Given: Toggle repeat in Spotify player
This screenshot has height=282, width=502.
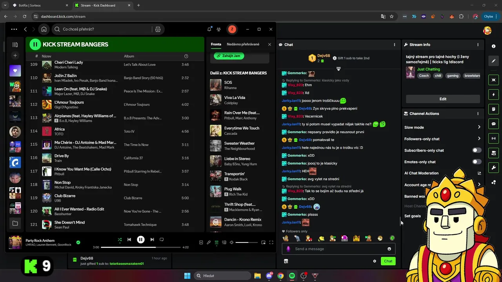Looking at the screenshot, I should click(162, 240).
